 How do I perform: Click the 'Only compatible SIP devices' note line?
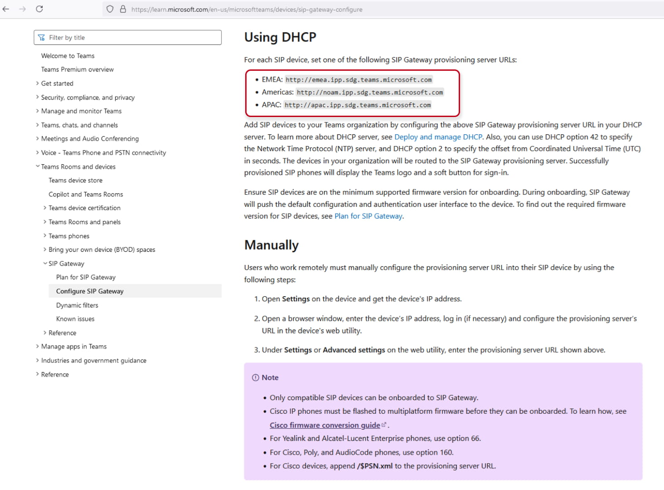point(374,398)
